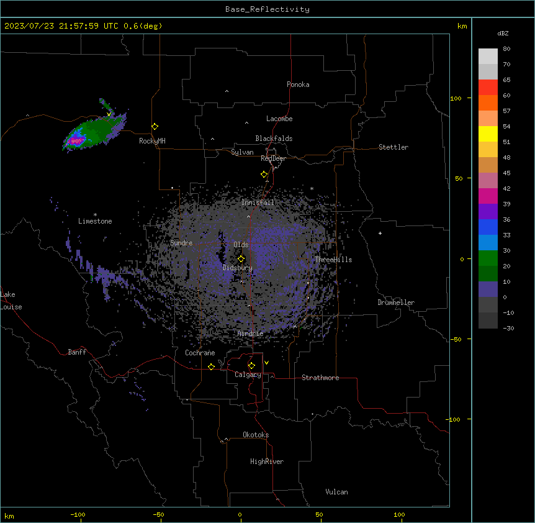Click the y-axis tick label 50

point(459,178)
